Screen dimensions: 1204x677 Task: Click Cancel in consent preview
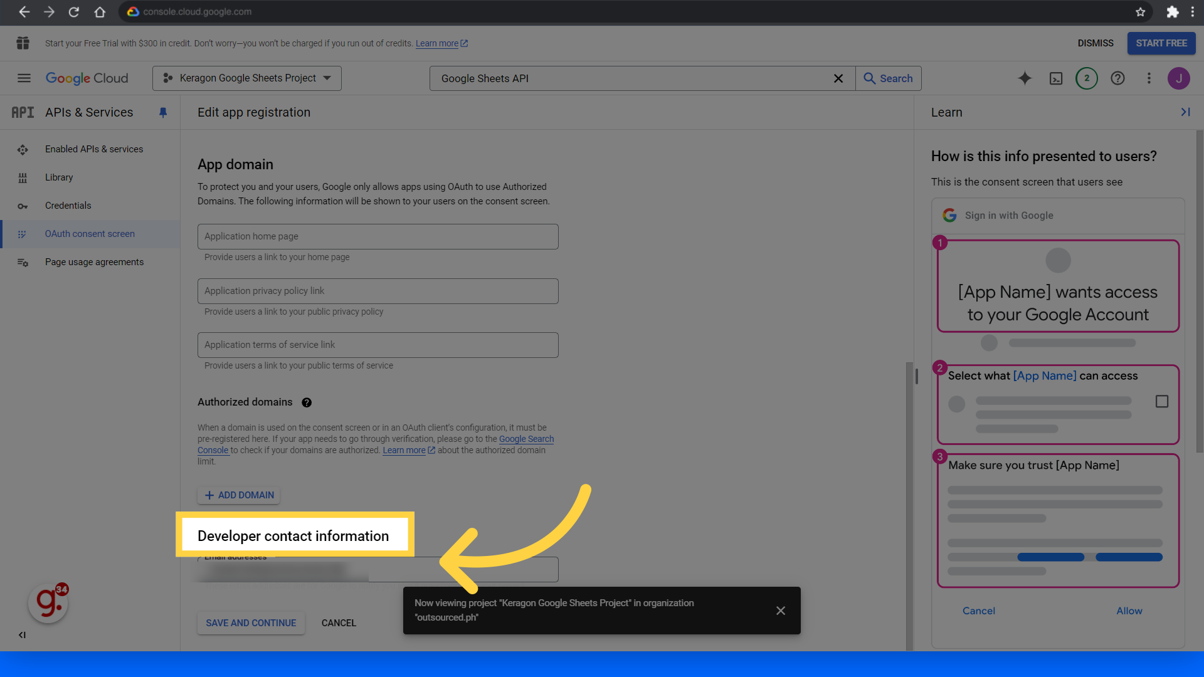tap(979, 611)
